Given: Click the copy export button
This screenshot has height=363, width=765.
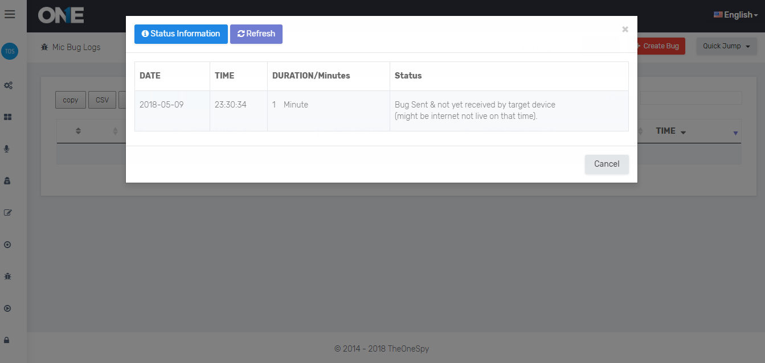Looking at the screenshot, I should click(x=71, y=100).
